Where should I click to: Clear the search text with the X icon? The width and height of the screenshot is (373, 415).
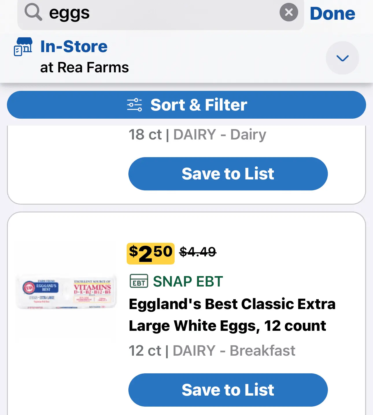(x=289, y=12)
